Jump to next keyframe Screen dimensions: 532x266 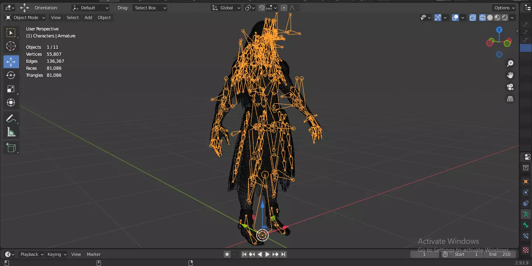point(275,254)
